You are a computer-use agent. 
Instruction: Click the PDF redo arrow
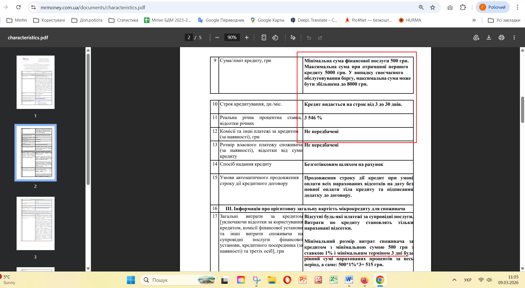pos(320,38)
